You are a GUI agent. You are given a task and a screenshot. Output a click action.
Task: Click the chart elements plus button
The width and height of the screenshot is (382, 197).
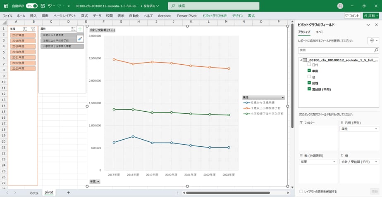[80, 29]
